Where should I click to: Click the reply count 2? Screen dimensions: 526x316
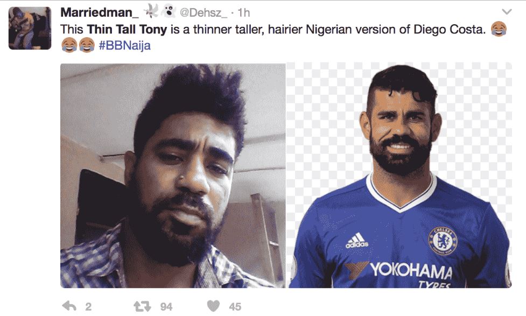88,306
